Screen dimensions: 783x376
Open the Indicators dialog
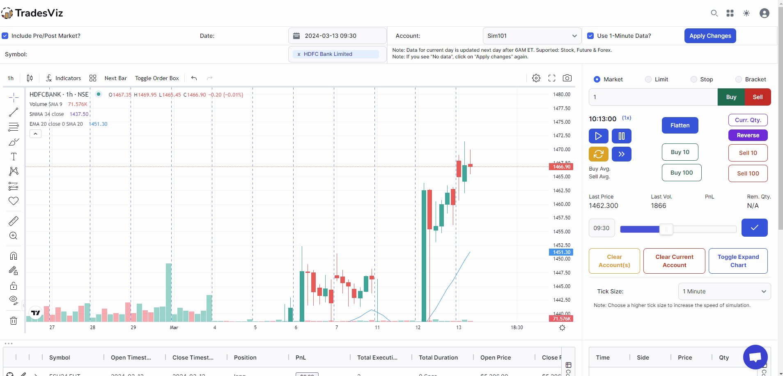pos(63,78)
